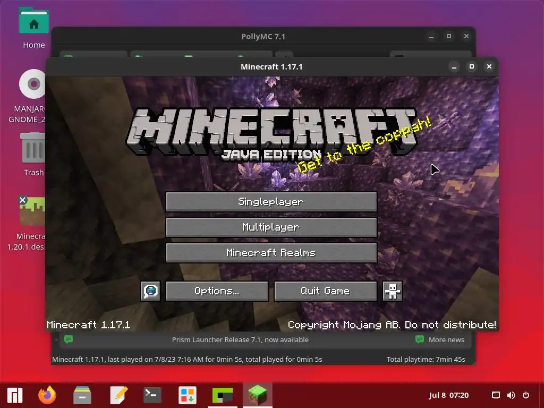Open the volume control icon

(x=511, y=395)
